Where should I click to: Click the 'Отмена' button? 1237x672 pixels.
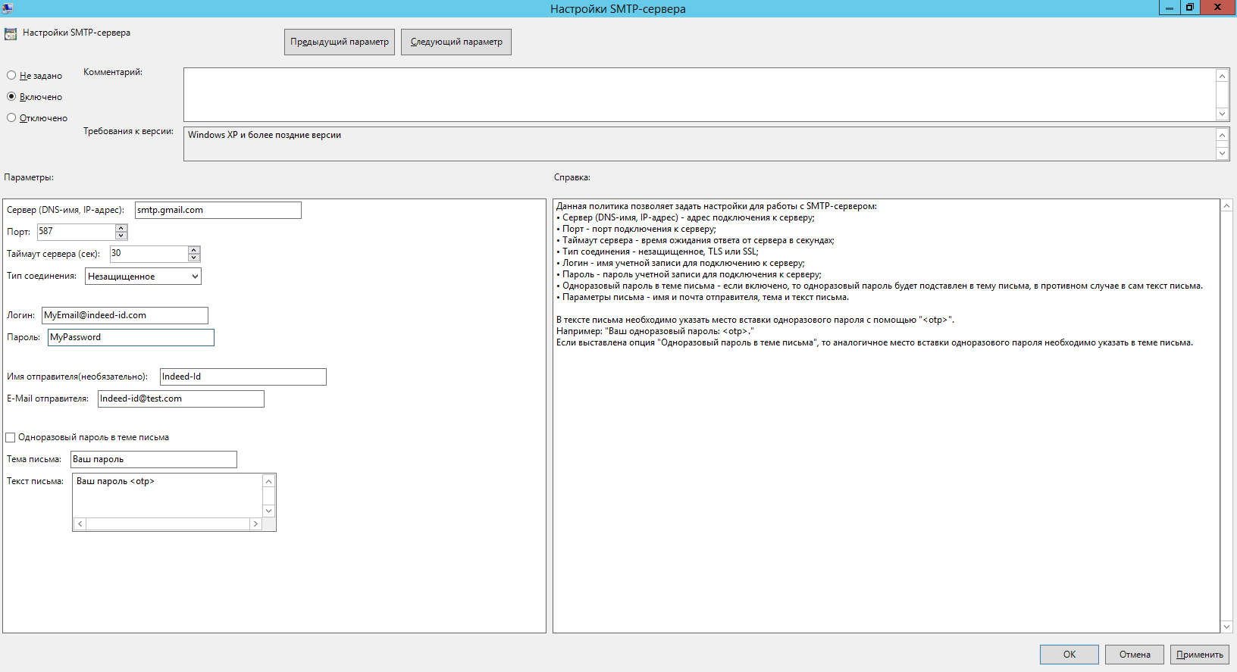(x=1134, y=655)
